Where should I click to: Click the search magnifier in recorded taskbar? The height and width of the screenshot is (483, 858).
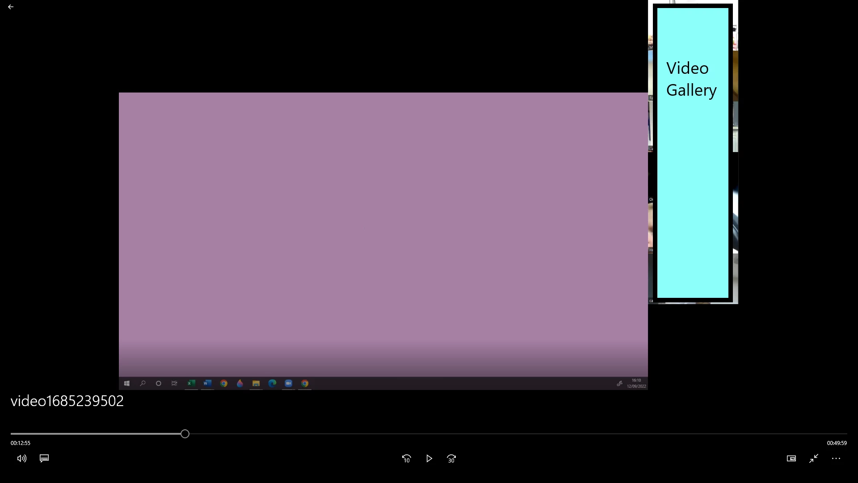tap(143, 383)
